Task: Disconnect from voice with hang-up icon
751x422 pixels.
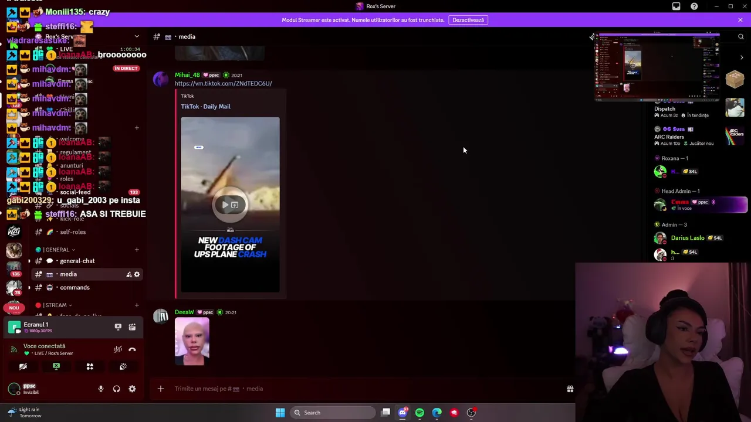Action: click(132, 349)
